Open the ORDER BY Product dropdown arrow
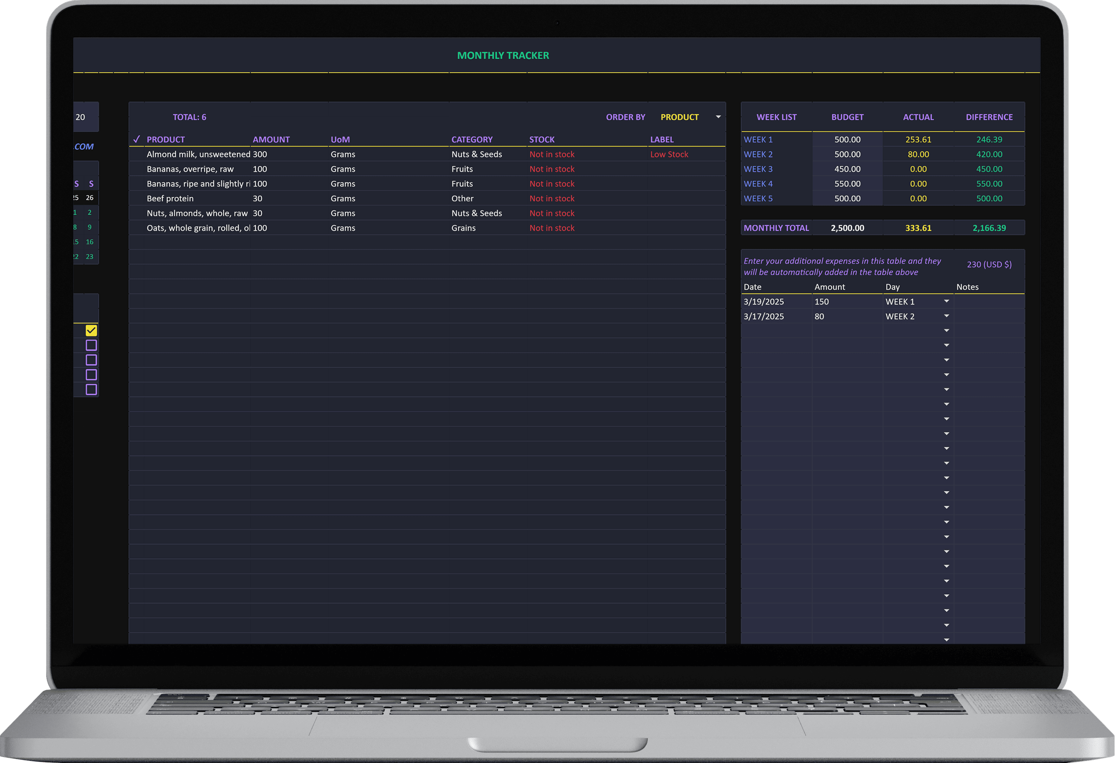This screenshot has height=763, width=1115. (x=718, y=117)
